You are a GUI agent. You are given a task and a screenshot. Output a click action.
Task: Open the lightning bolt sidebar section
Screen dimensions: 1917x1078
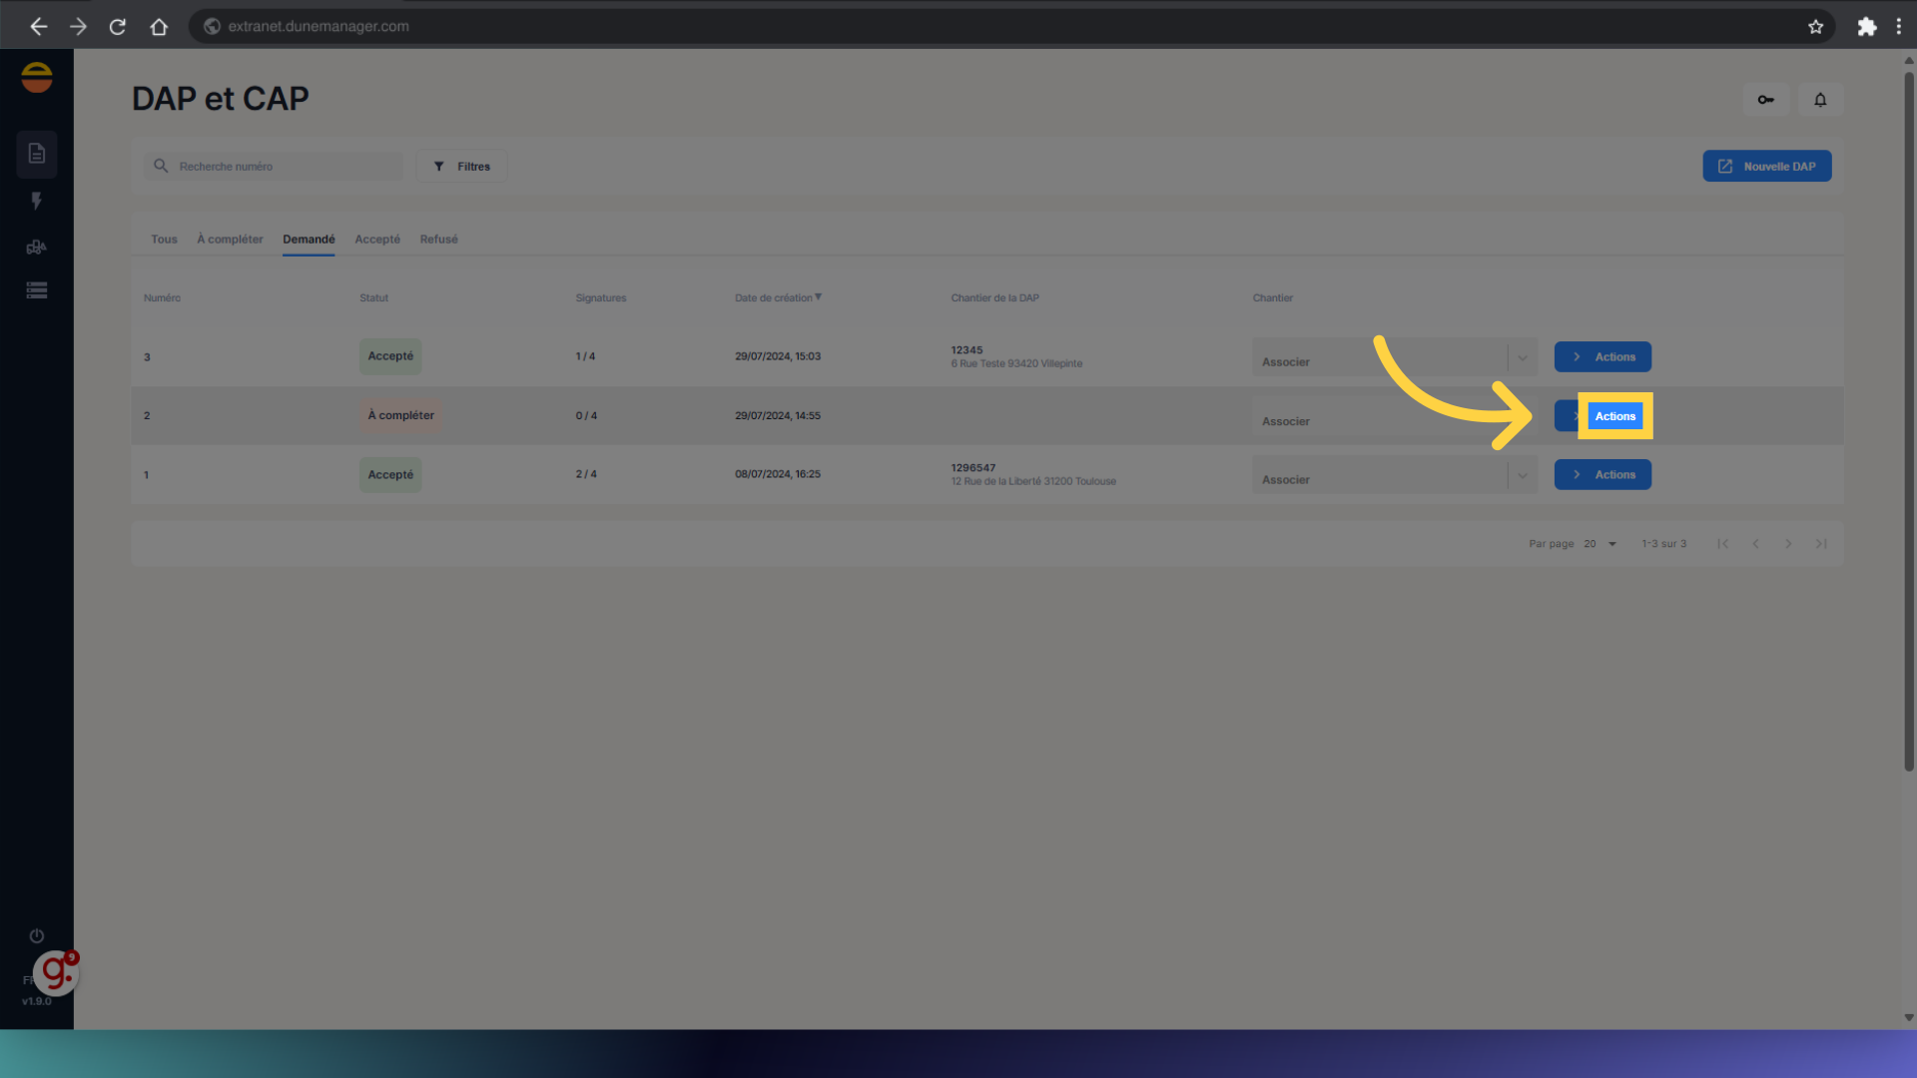pos(37,201)
